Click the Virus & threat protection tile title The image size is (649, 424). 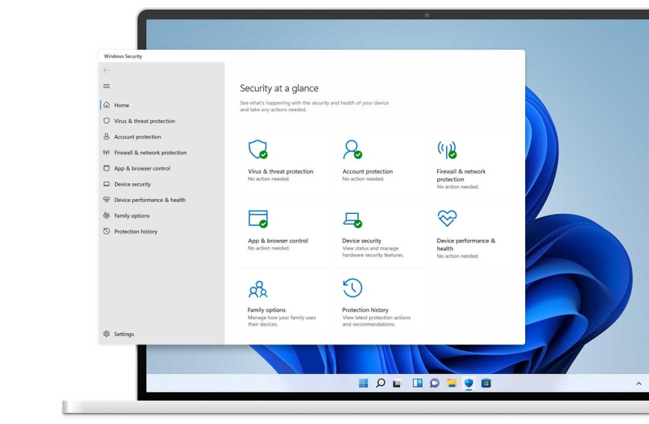280,171
